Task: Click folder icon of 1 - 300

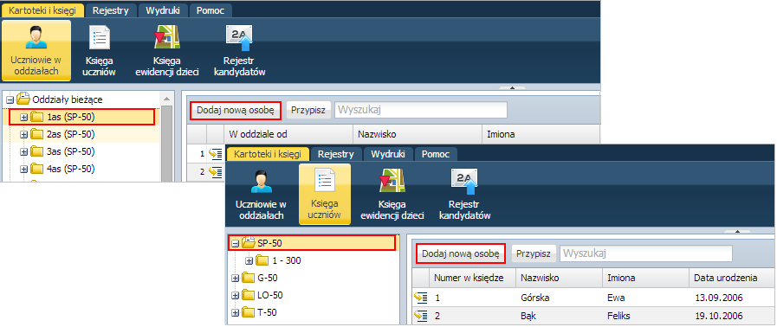Action: (x=262, y=260)
